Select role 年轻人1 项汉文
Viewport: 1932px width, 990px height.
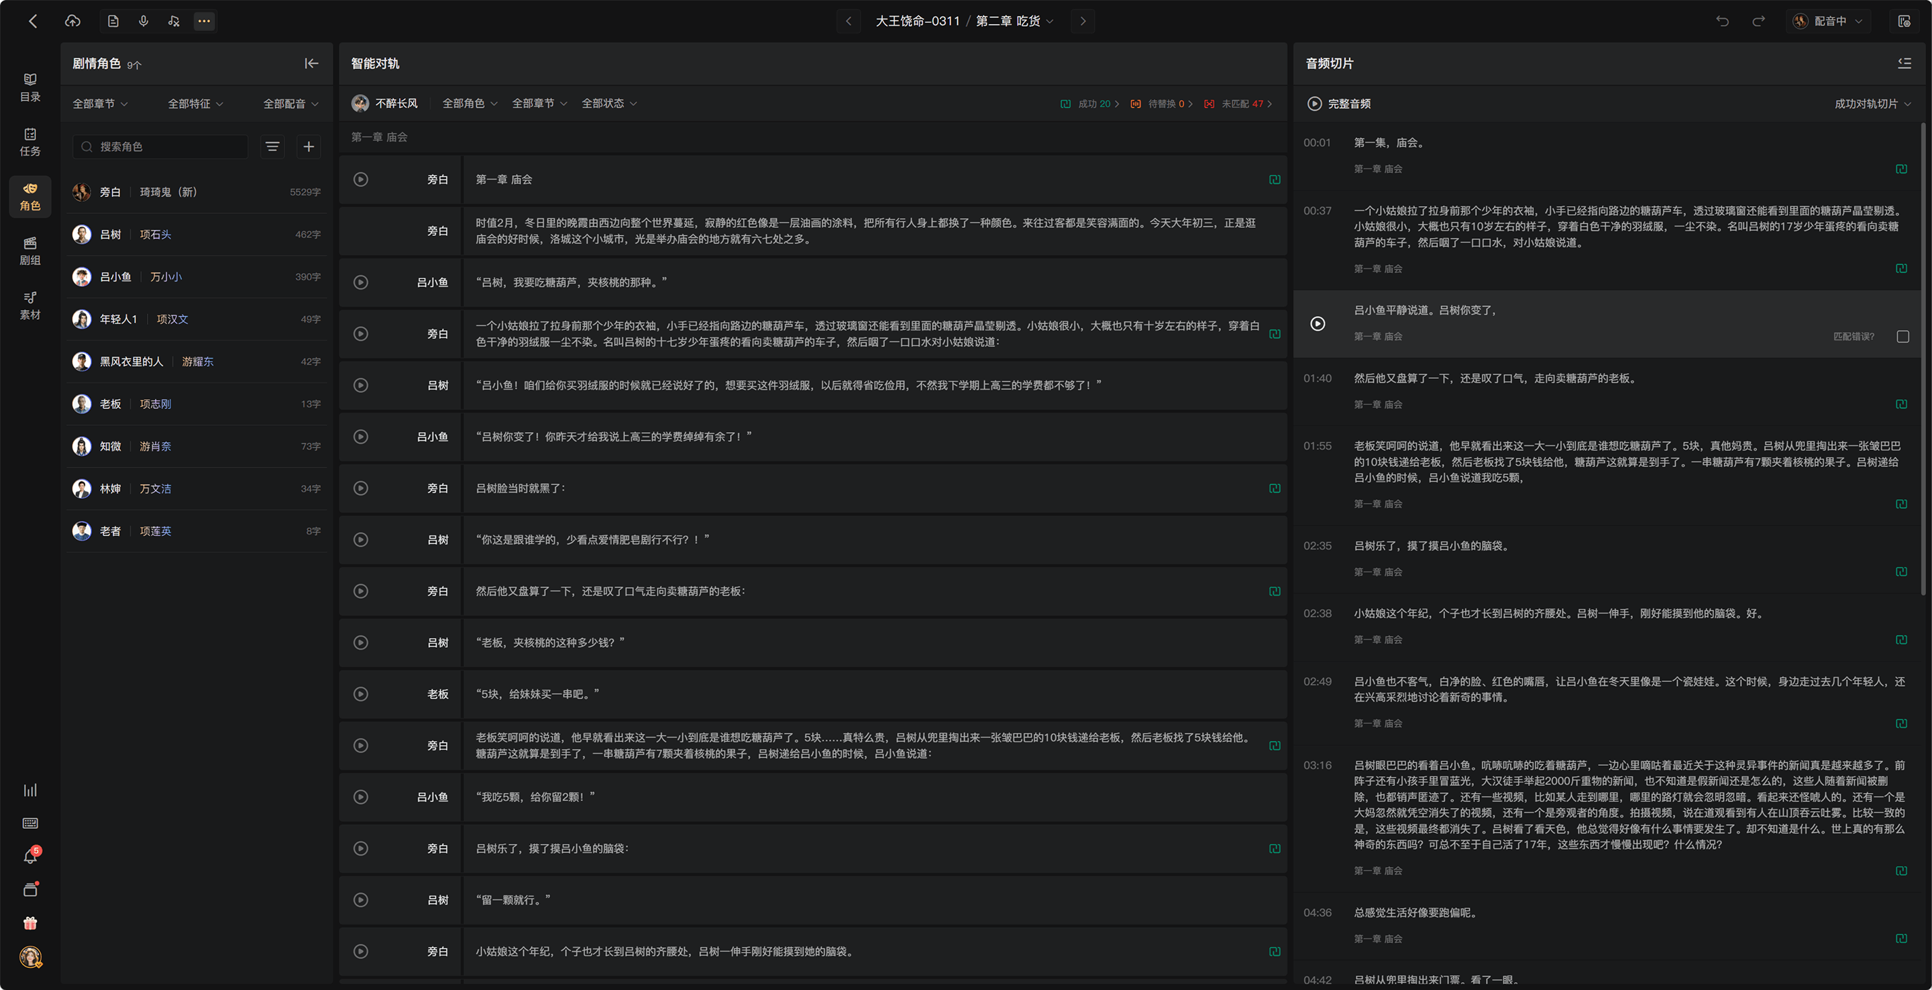point(197,319)
